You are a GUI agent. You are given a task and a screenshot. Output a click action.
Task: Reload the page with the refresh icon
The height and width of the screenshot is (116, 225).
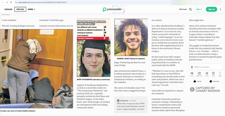[11, 2]
